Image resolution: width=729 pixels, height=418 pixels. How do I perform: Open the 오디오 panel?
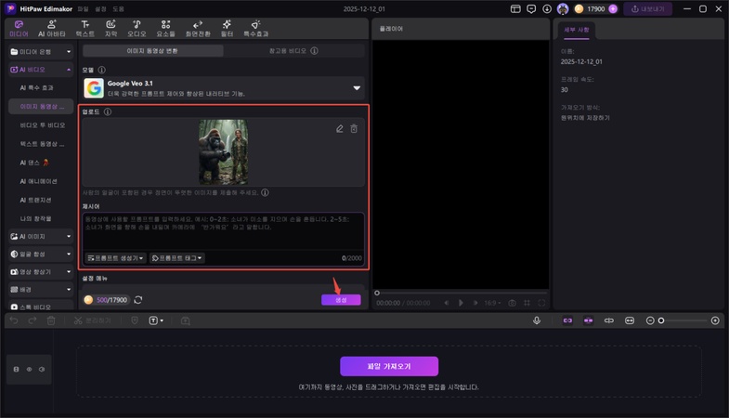[137, 28]
